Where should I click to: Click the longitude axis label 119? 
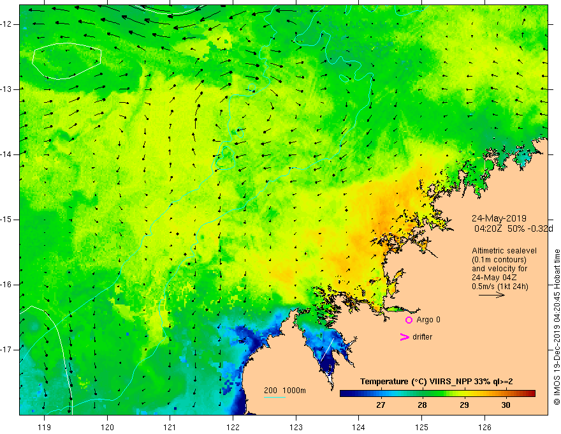point(45,427)
